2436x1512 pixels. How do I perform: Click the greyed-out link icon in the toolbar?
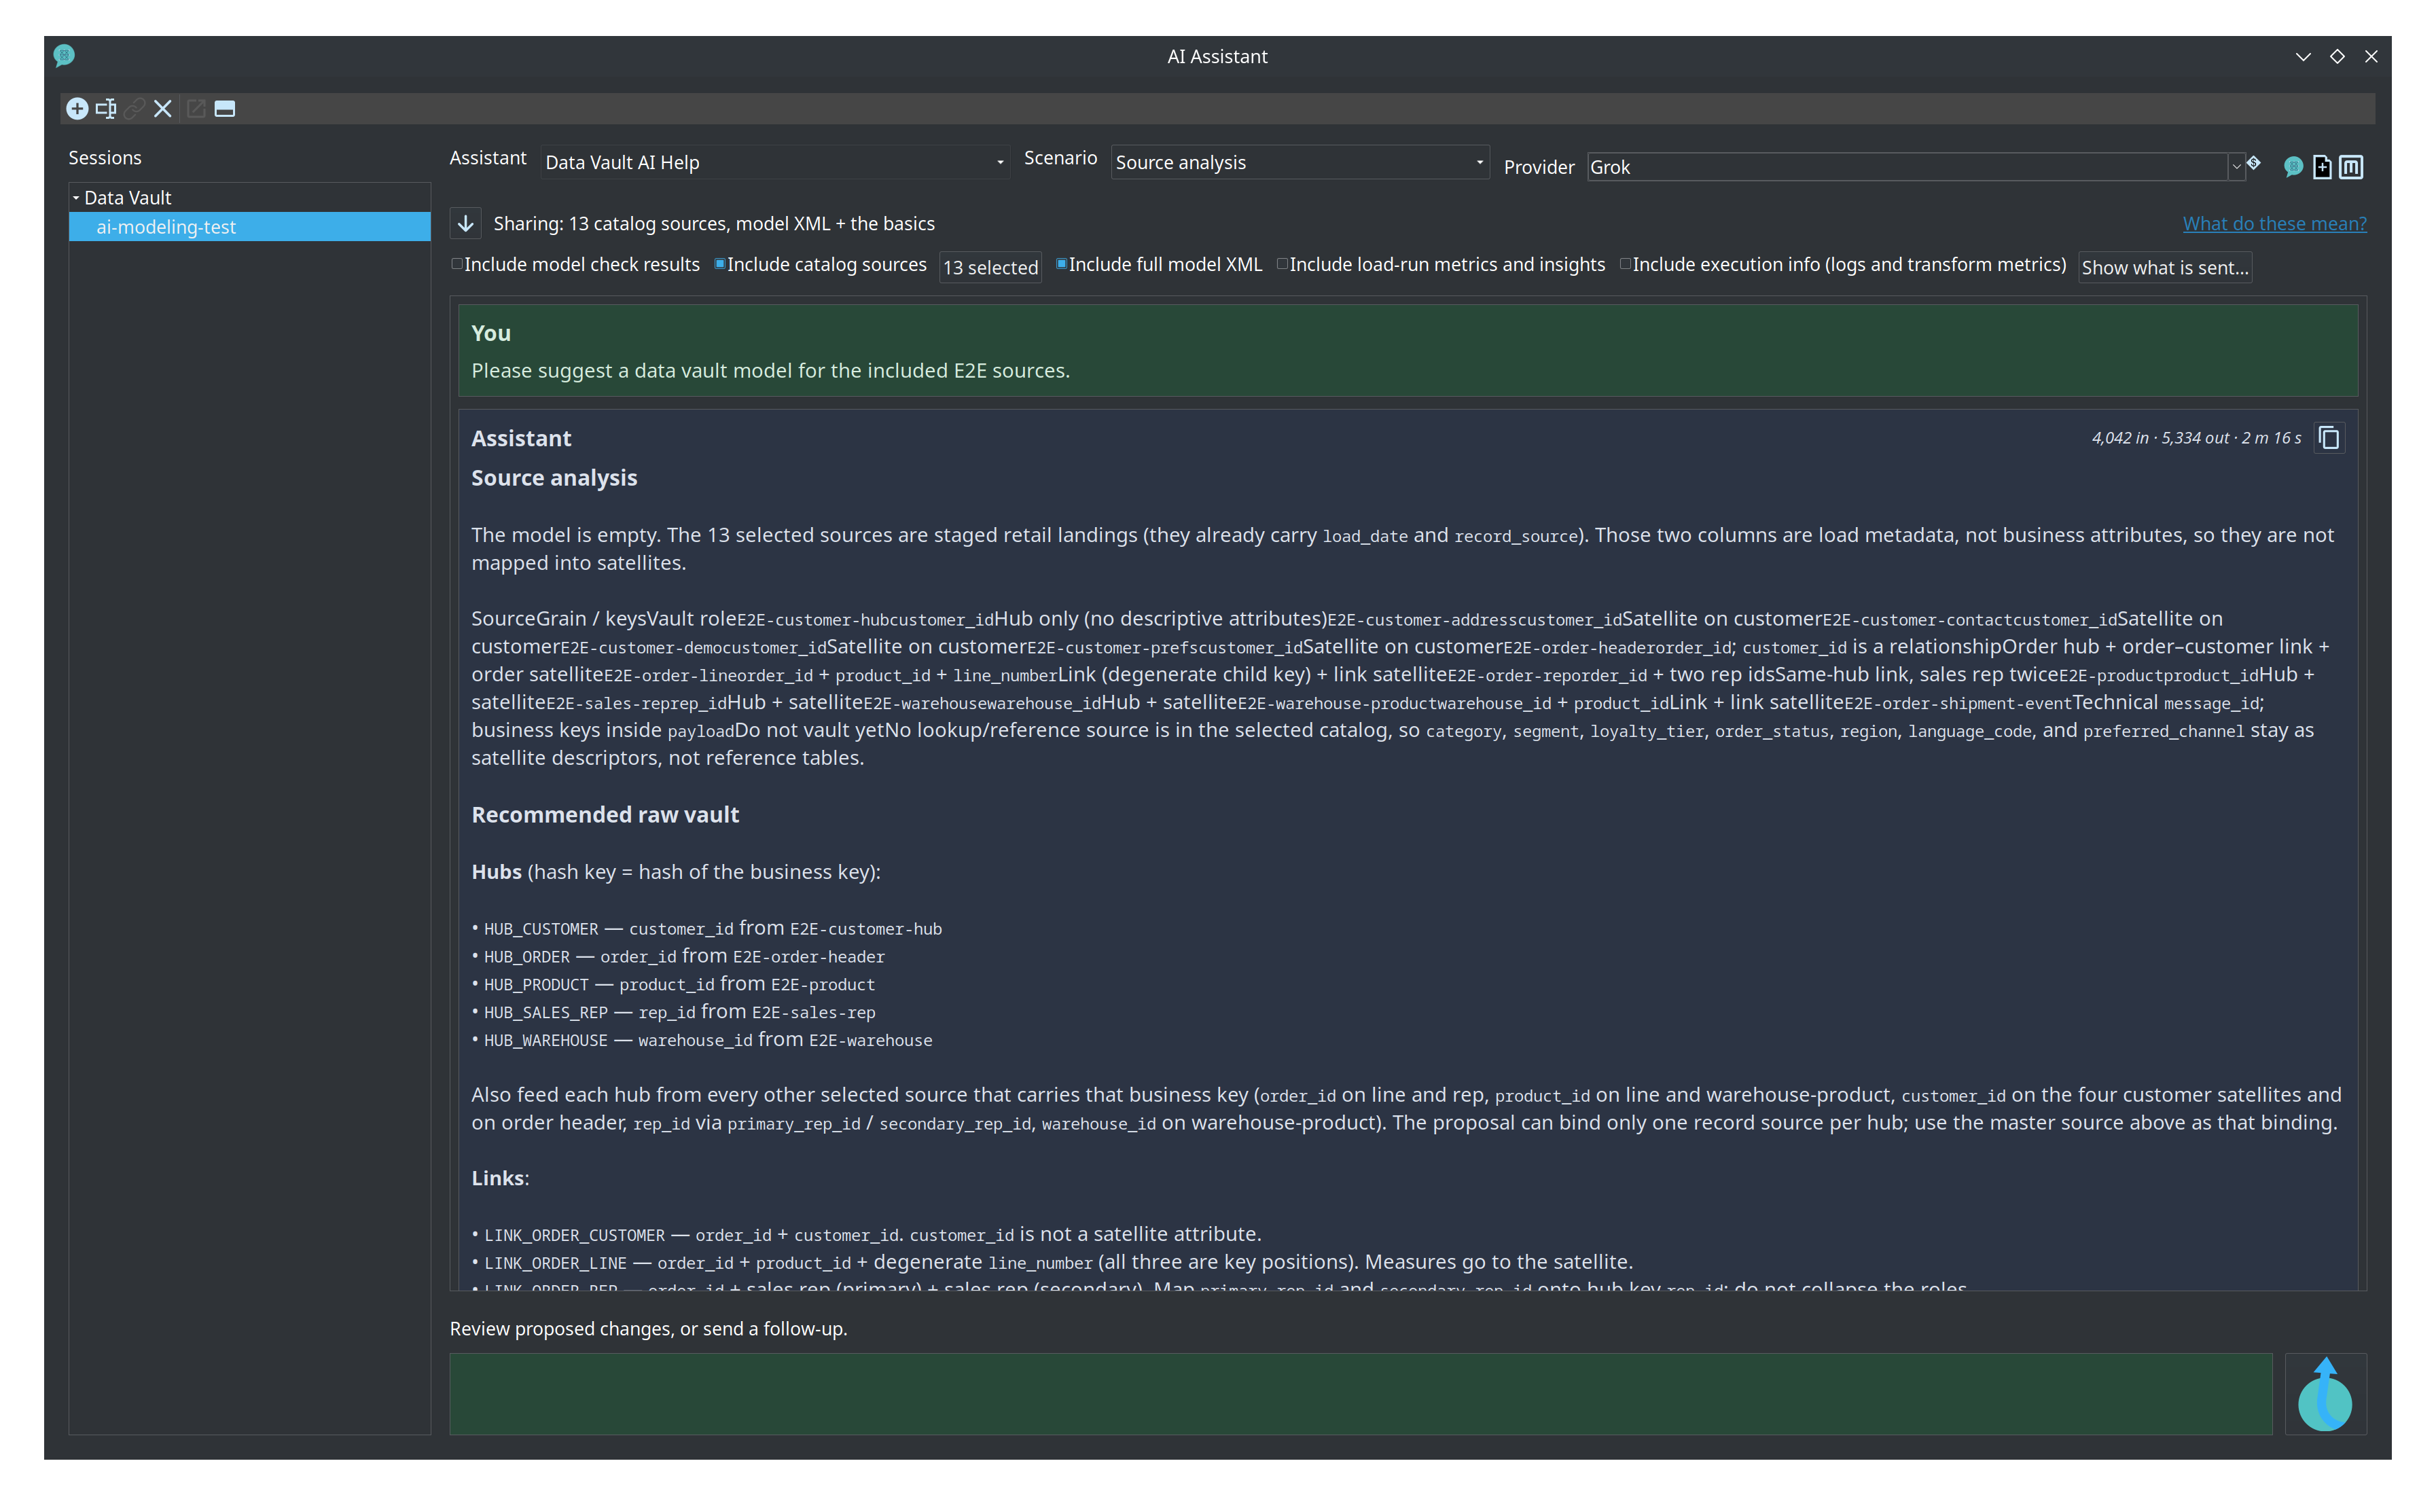[x=134, y=108]
